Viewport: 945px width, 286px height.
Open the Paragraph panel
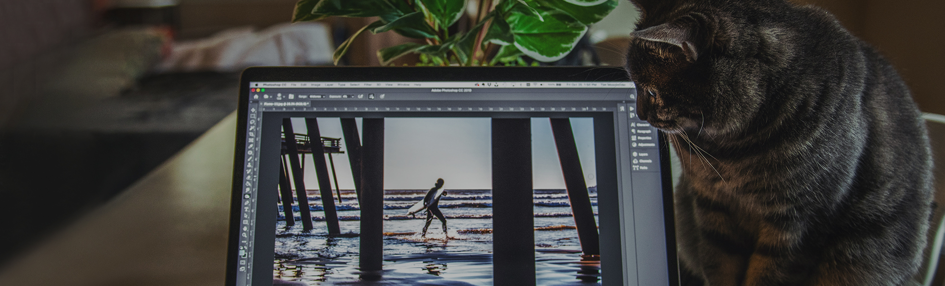pos(641,132)
